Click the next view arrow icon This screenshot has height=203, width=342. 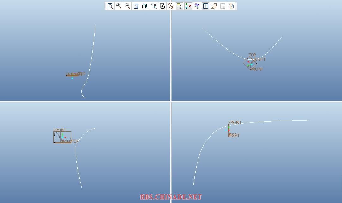tap(214, 6)
